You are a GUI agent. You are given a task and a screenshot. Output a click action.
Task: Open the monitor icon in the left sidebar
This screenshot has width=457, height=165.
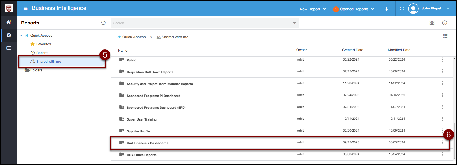(x=9, y=48)
